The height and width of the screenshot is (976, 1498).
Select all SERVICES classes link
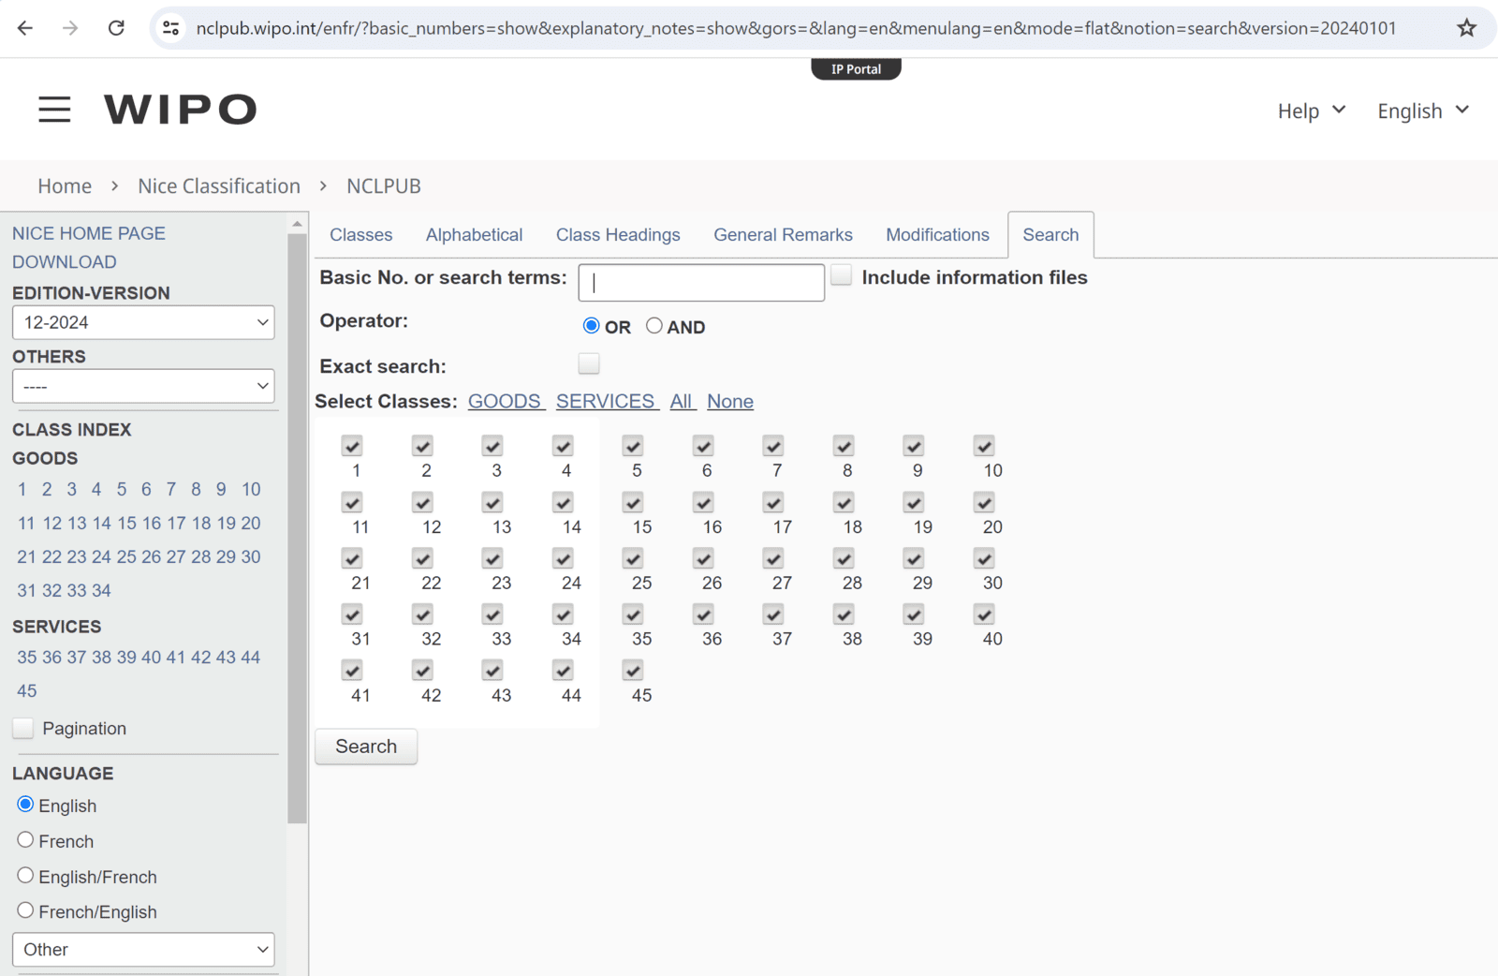tap(607, 401)
